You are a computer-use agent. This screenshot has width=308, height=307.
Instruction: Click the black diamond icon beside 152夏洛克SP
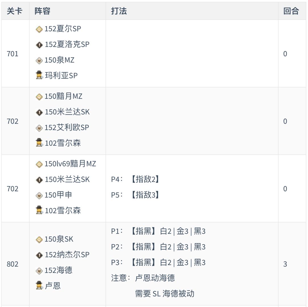click(x=39, y=45)
